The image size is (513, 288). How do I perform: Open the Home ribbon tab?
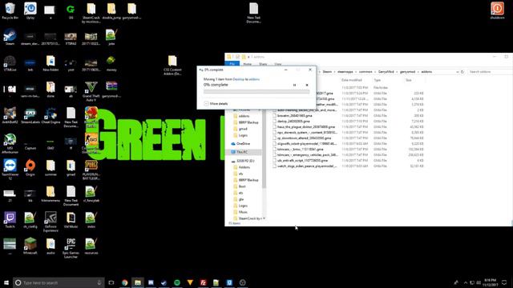[248, 64]
